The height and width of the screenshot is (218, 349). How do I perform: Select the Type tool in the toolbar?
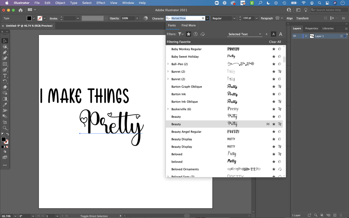(5, 75)
